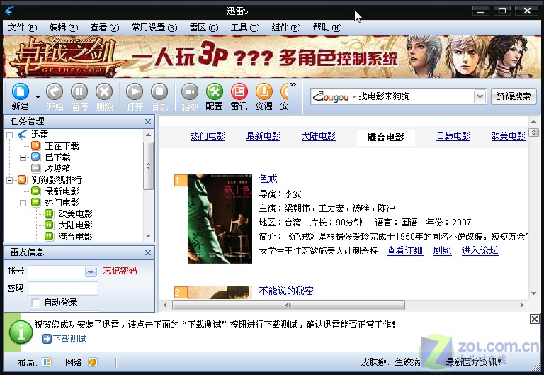This screenshot has height=375, width=544.
Task: Open the 组件 menu
Action: click(286, 28)
